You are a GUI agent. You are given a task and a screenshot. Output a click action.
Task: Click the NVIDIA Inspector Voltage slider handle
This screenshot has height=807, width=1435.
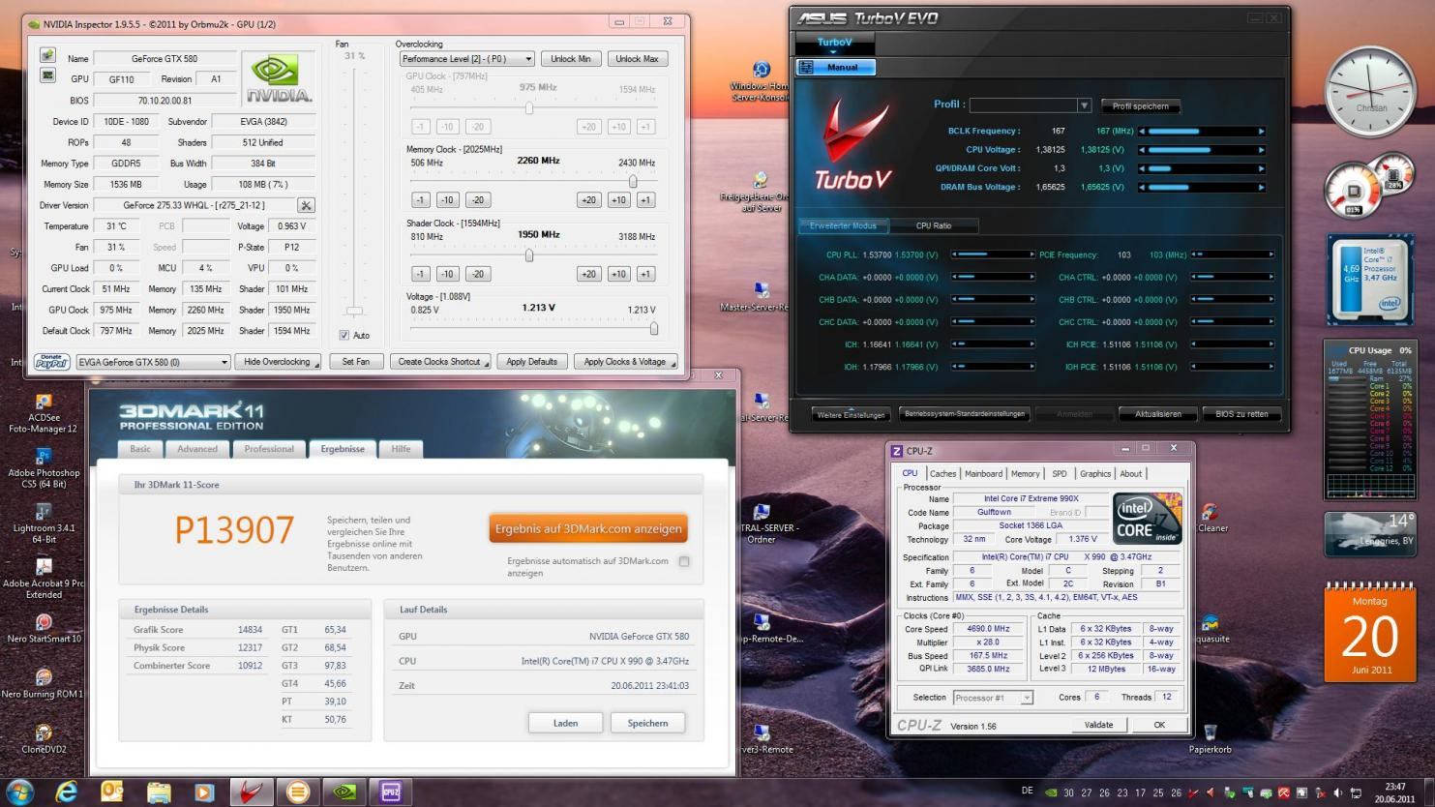654,329
